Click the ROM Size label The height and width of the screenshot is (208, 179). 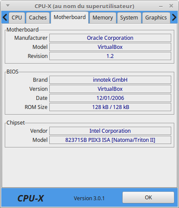(x=36, y=107)
